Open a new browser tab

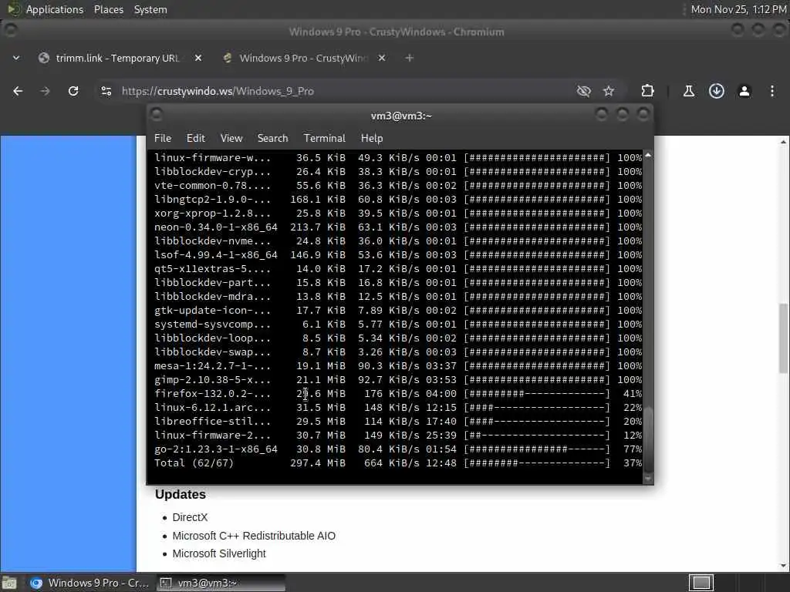point(409,58)
